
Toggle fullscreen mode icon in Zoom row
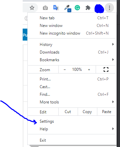pos(106,70)
